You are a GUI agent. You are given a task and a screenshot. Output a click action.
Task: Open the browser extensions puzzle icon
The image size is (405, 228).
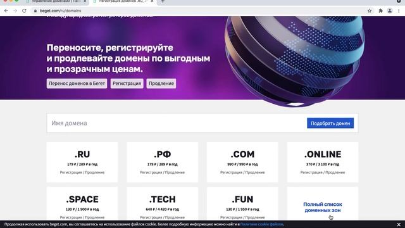(x=380, y=11)
